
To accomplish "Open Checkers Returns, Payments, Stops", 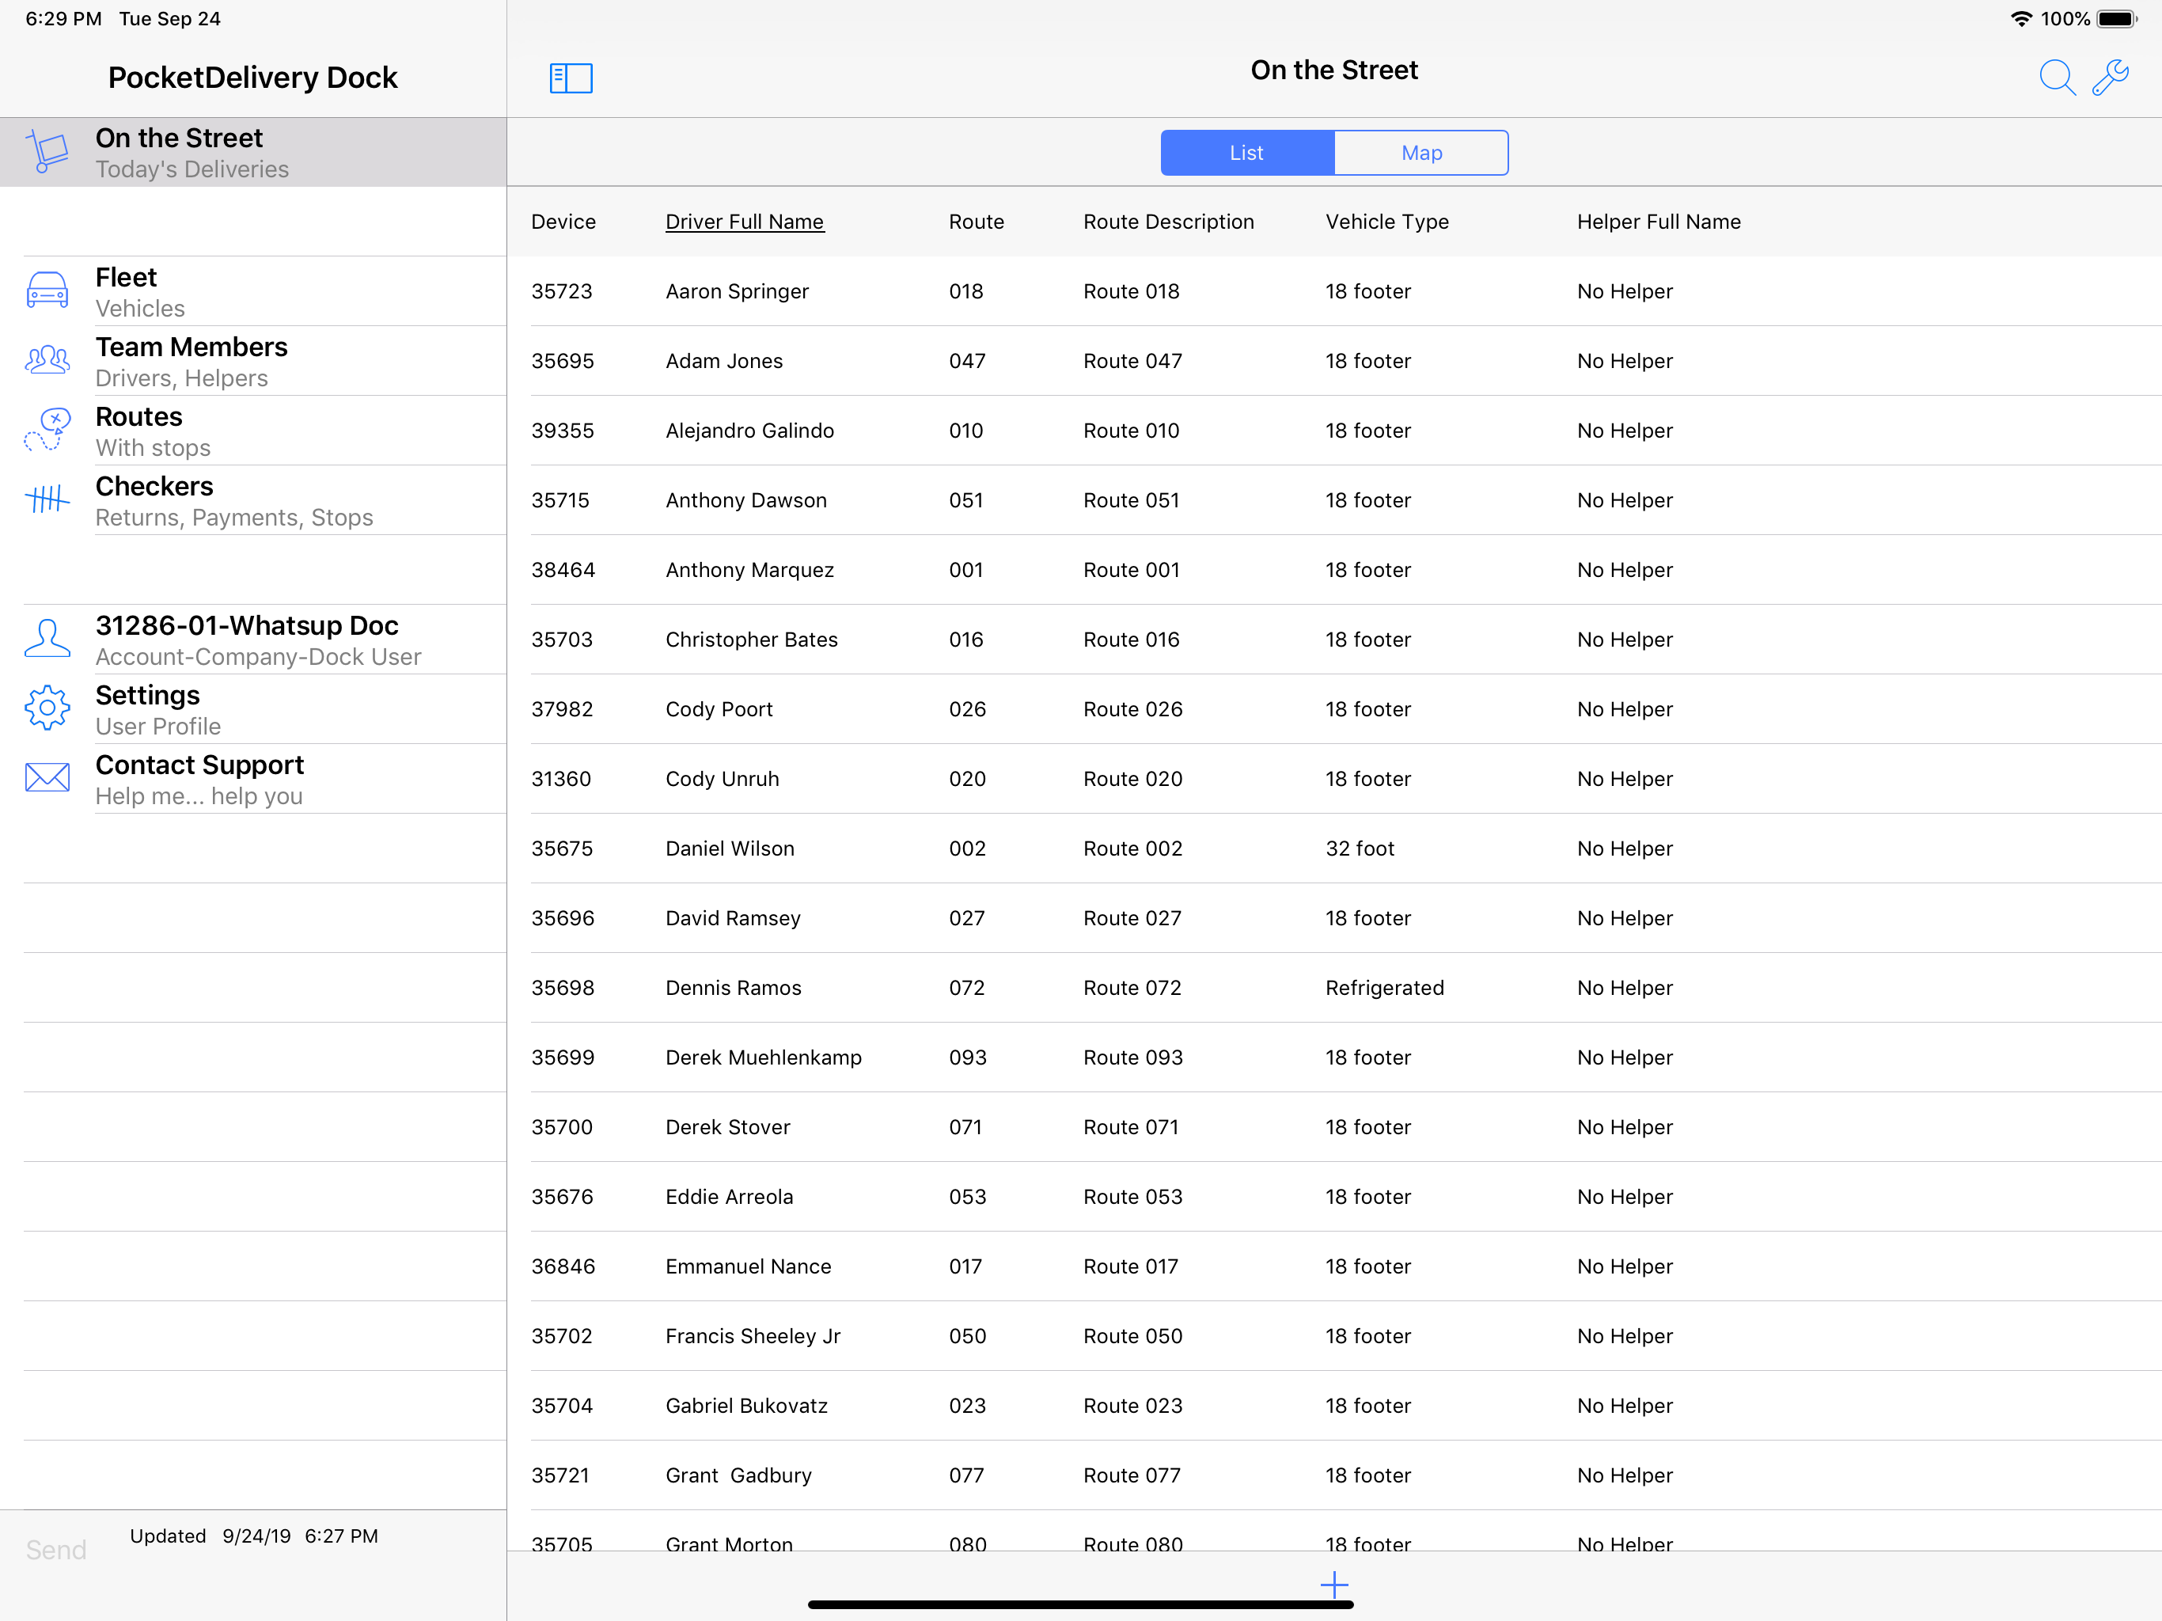I will click(253, 499).
